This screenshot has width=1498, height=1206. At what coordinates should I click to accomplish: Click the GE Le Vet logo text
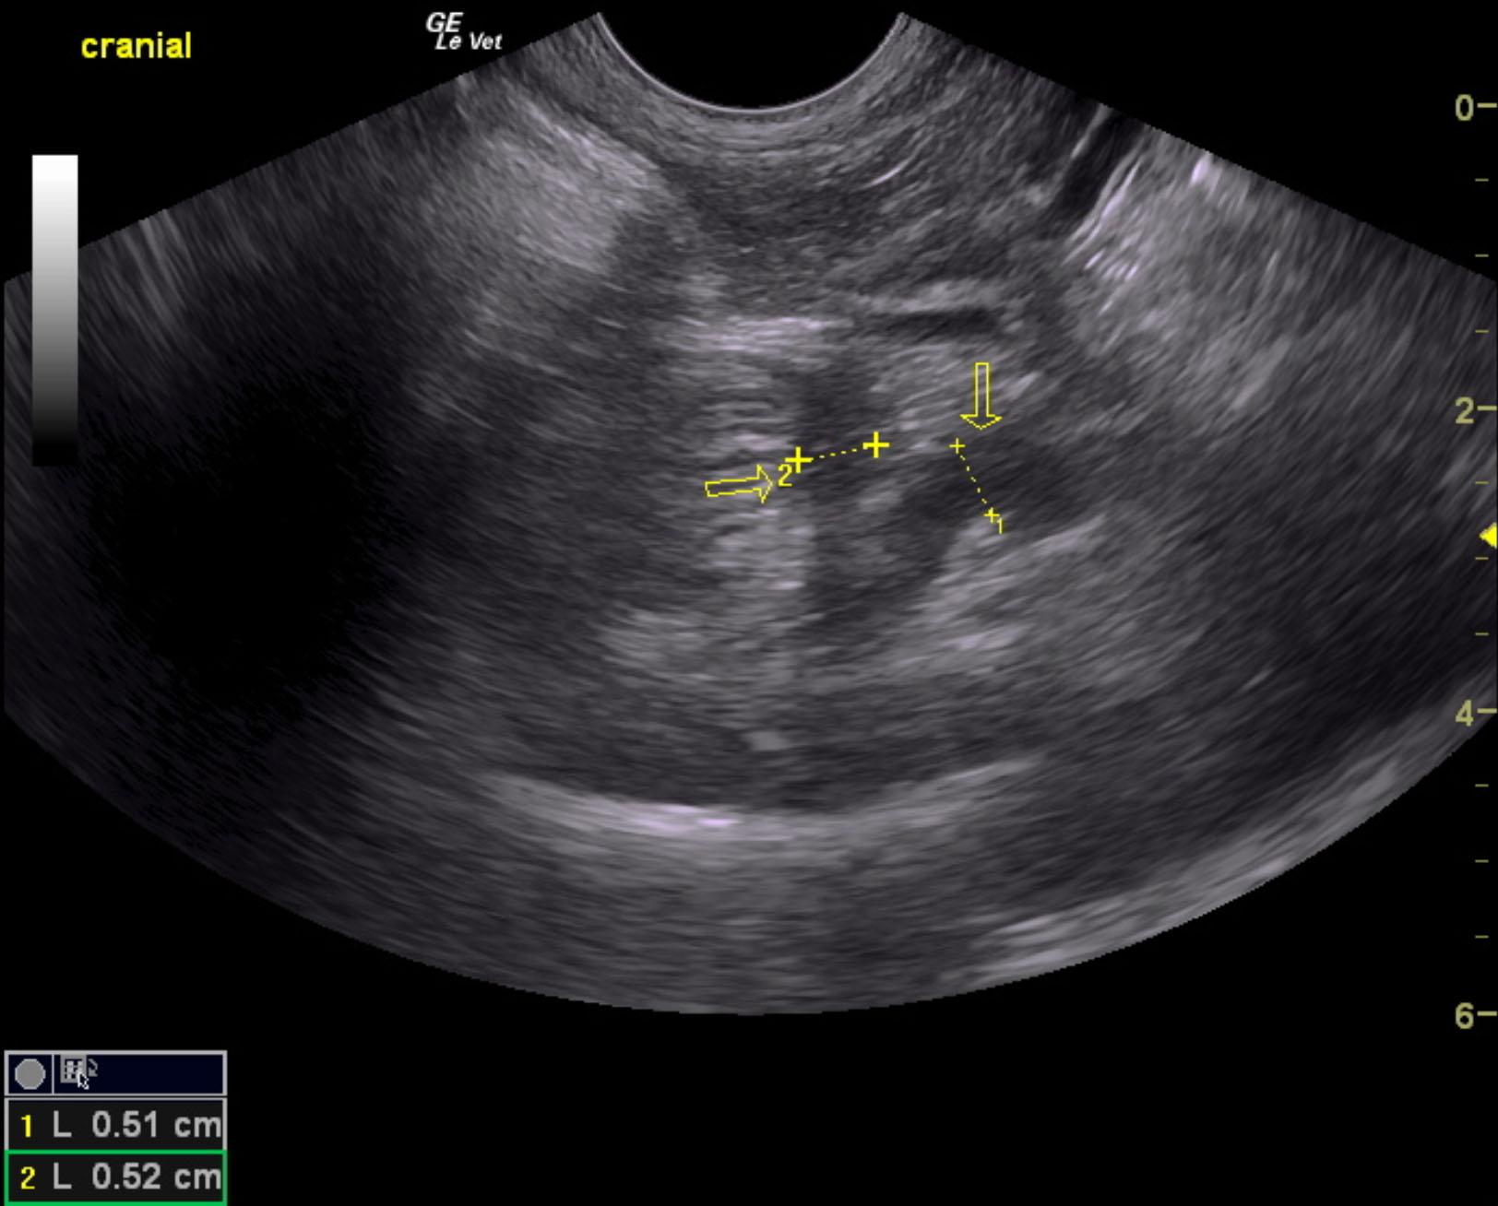464,32
